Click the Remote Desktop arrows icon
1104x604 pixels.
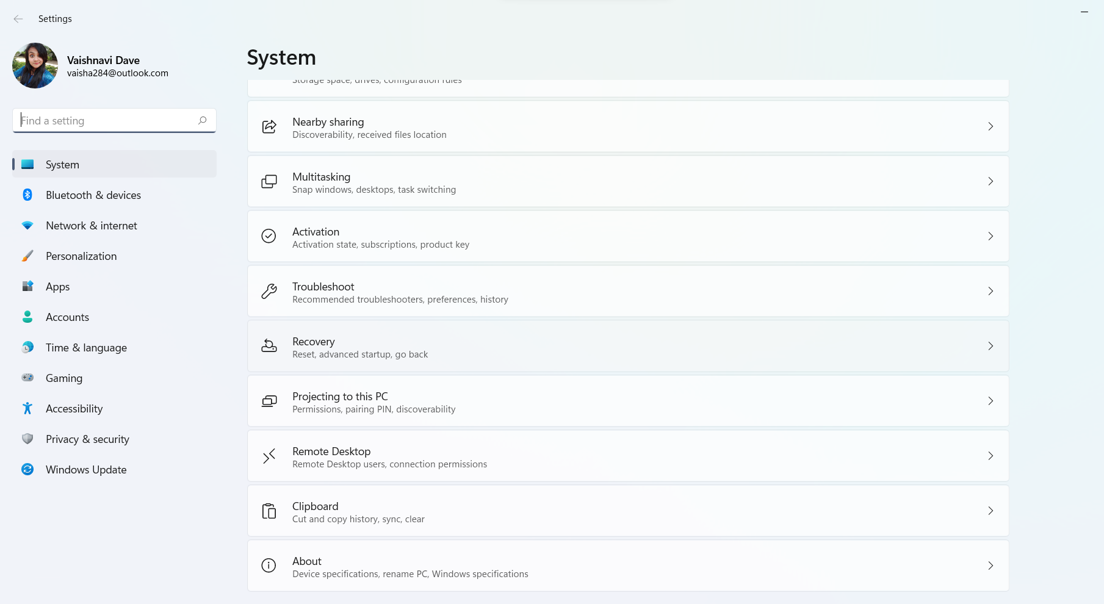269,456
